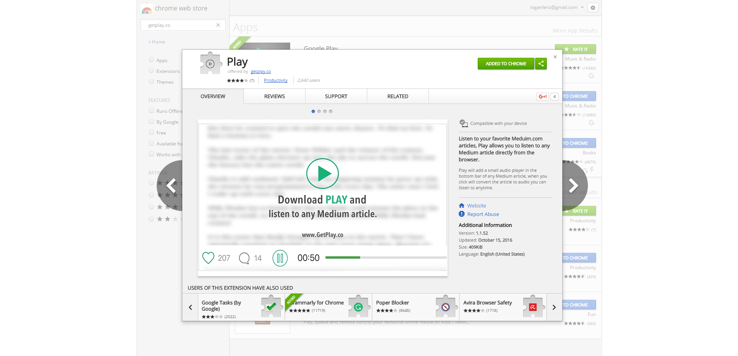Switch to the Reviews tab
The width and height of the screenshot is (738, 356).
(x=275, y=96)
